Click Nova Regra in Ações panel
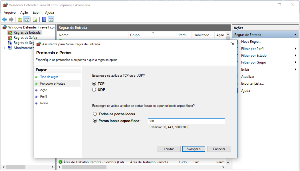 click(x=251, y=42)
